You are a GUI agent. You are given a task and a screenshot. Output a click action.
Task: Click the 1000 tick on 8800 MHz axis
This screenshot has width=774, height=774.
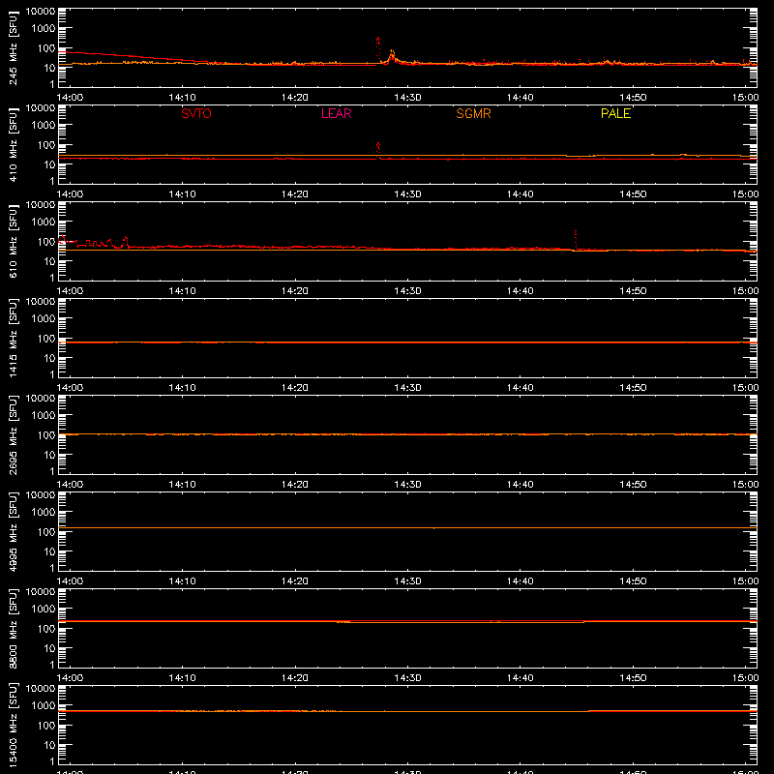tap(44, 610)
